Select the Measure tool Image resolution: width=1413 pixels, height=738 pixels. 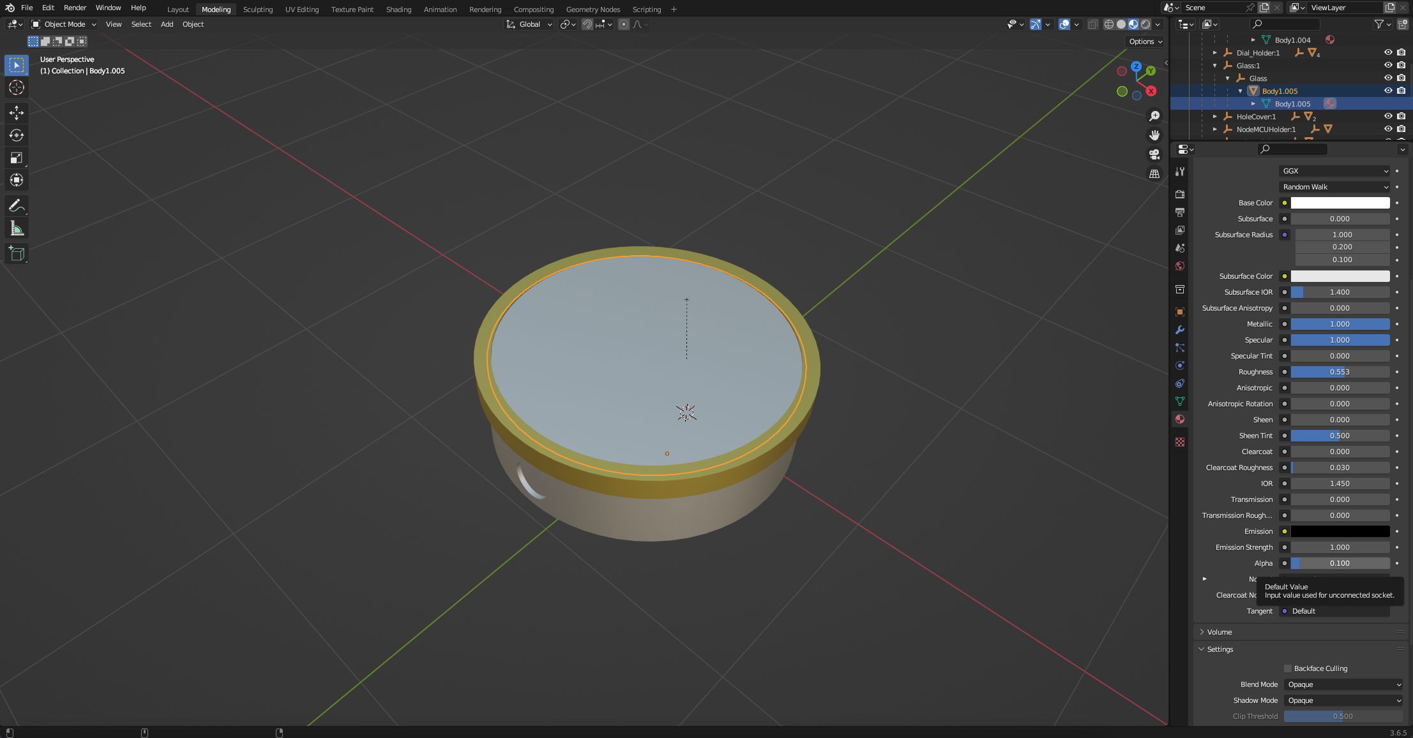point(17,228)
